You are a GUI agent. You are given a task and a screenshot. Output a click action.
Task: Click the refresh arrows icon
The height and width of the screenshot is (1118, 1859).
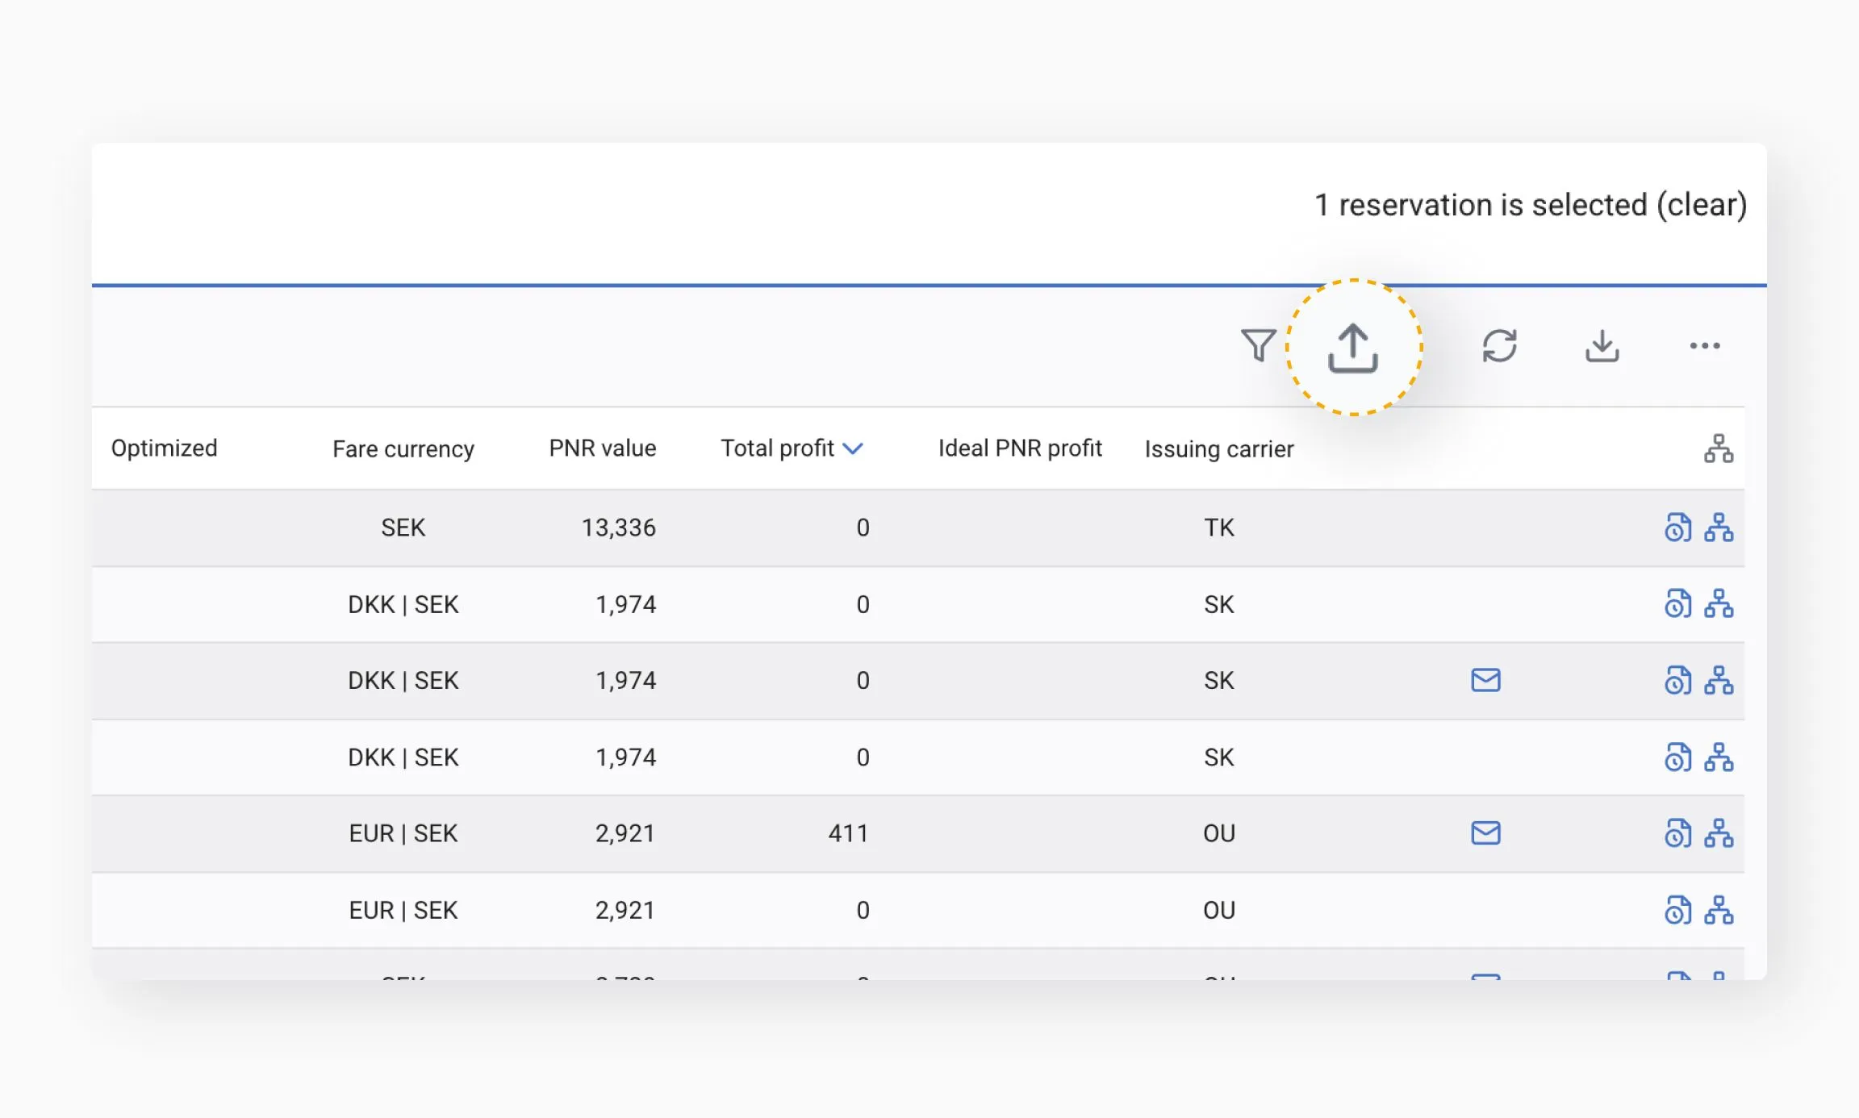(x=1499, y=345)
